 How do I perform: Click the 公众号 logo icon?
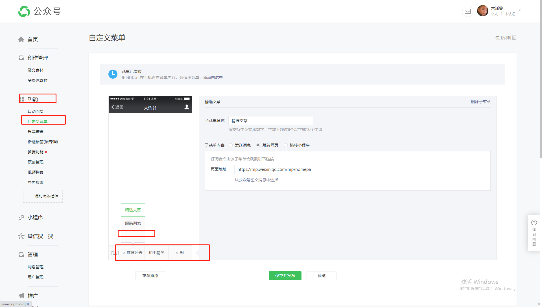[x=24, y=11]
